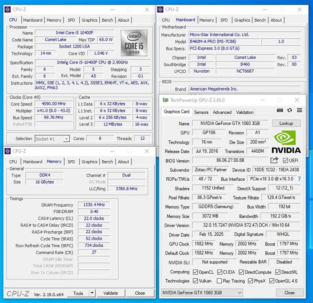Click the Close button in GPU-Z
The height and width of the screenshot is (303, 313).
tap(290, 293)
